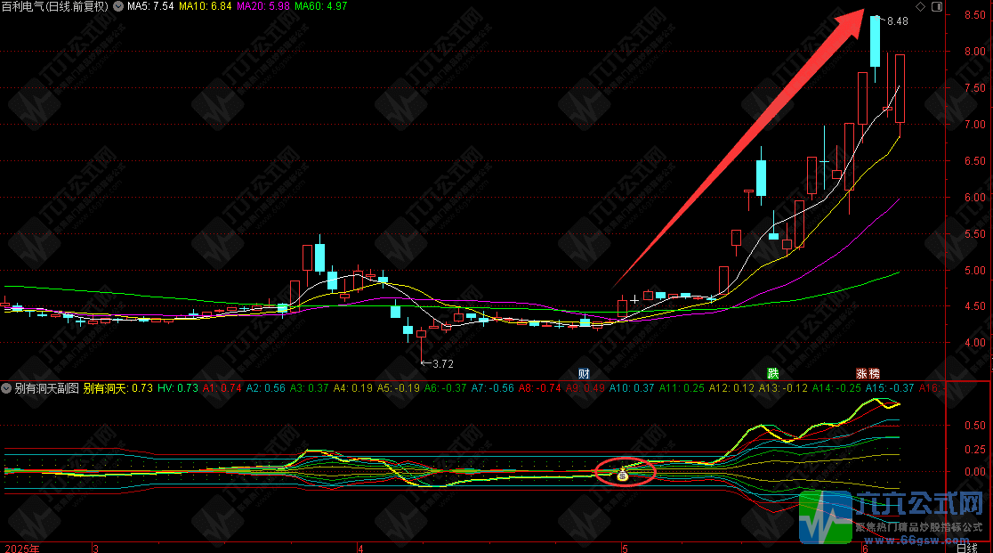Viewport: 993px width, 553px height.
Task: Click the 4.00 price axis label
Action: (x=974, y=343)
